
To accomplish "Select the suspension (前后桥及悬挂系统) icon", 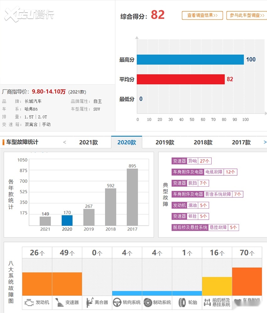I will coord(207,303).
